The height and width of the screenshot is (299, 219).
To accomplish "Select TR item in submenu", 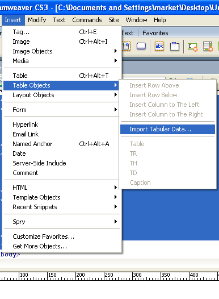I will tap(167, 153).
